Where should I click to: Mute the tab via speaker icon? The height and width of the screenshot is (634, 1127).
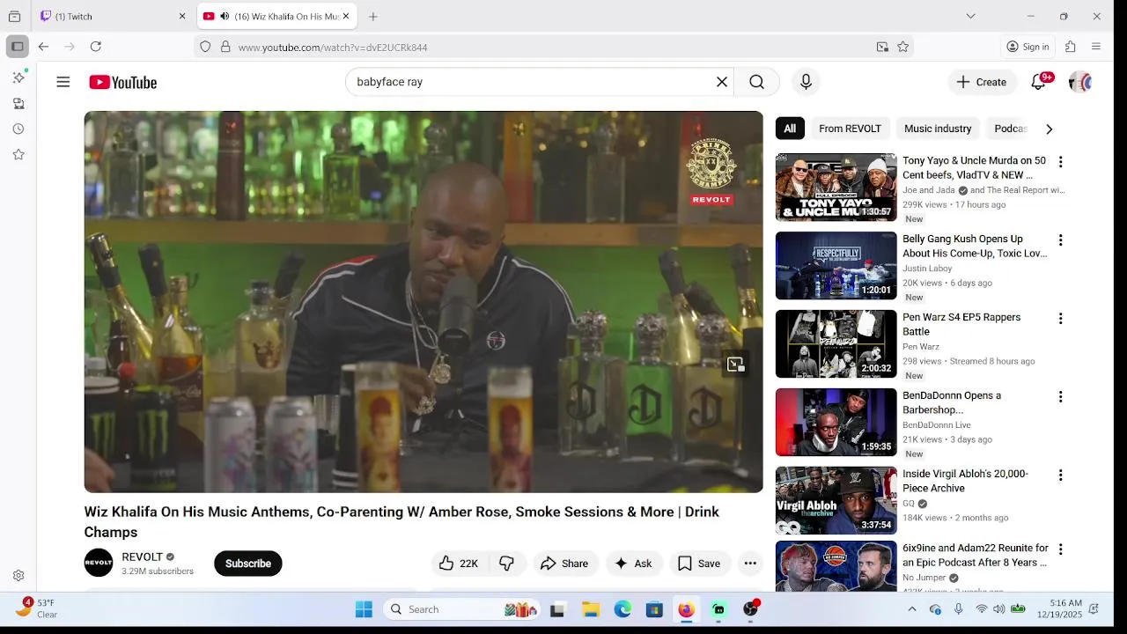(x=225, y=16)
